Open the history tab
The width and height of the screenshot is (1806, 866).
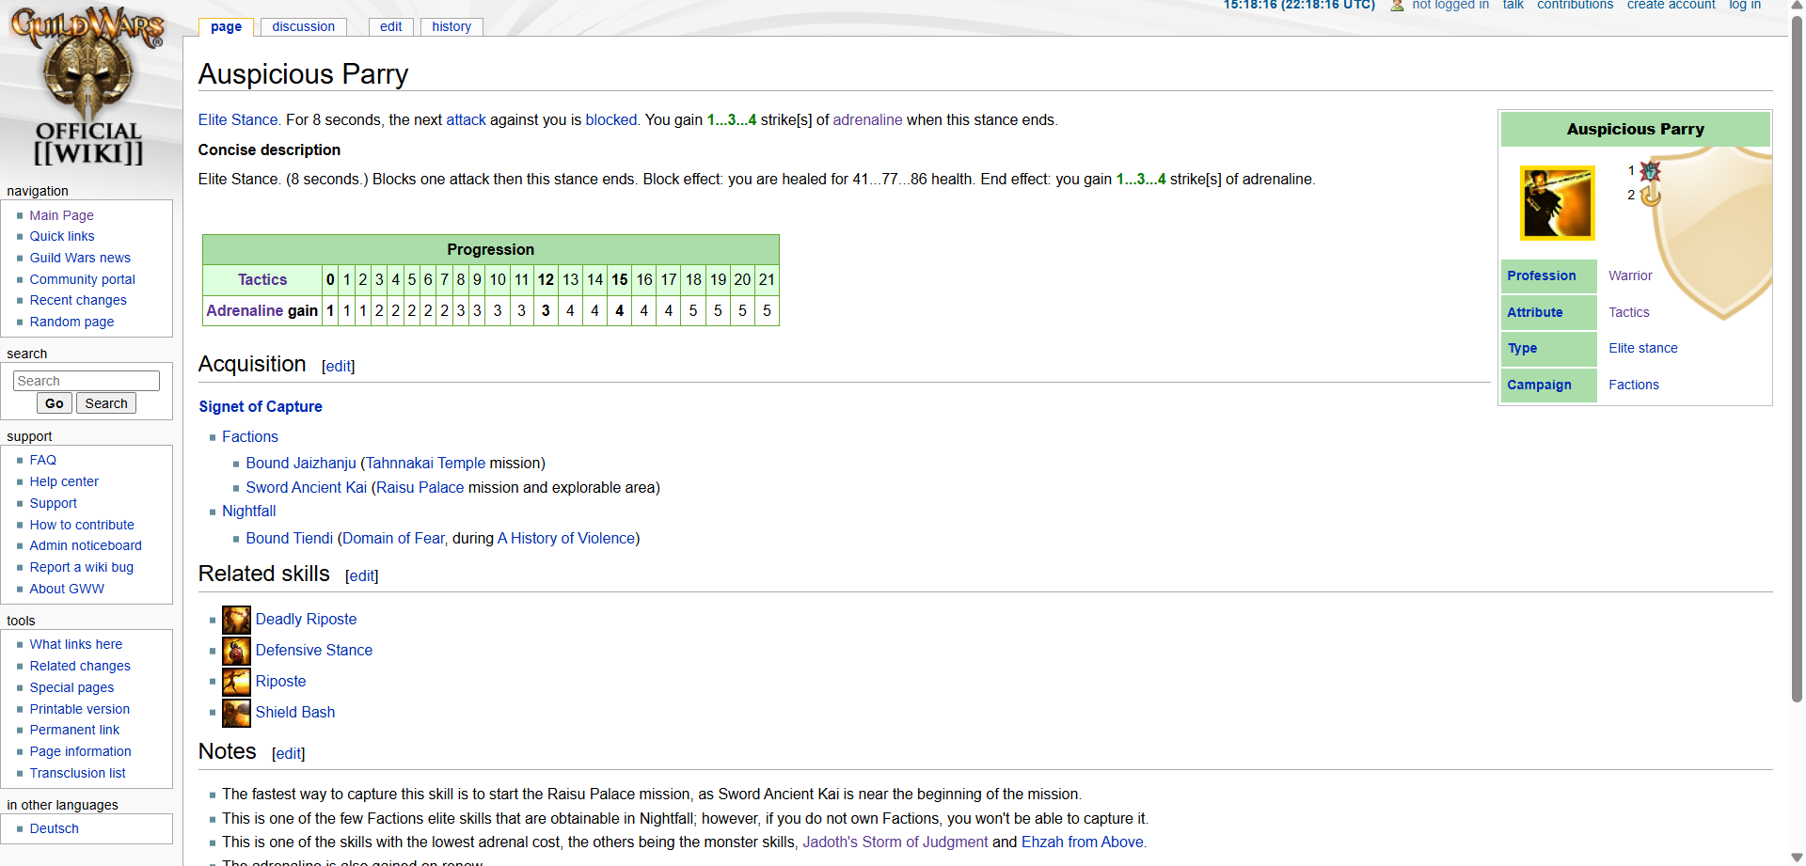(x=451, y=26)
